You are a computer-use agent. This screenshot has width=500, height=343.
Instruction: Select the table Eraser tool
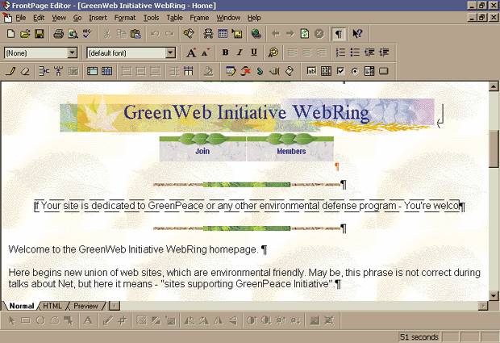25,71
